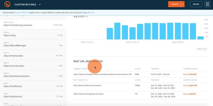Select bitly.is/financedata list item
Viewport: 213px width, 106px height.
33,55
